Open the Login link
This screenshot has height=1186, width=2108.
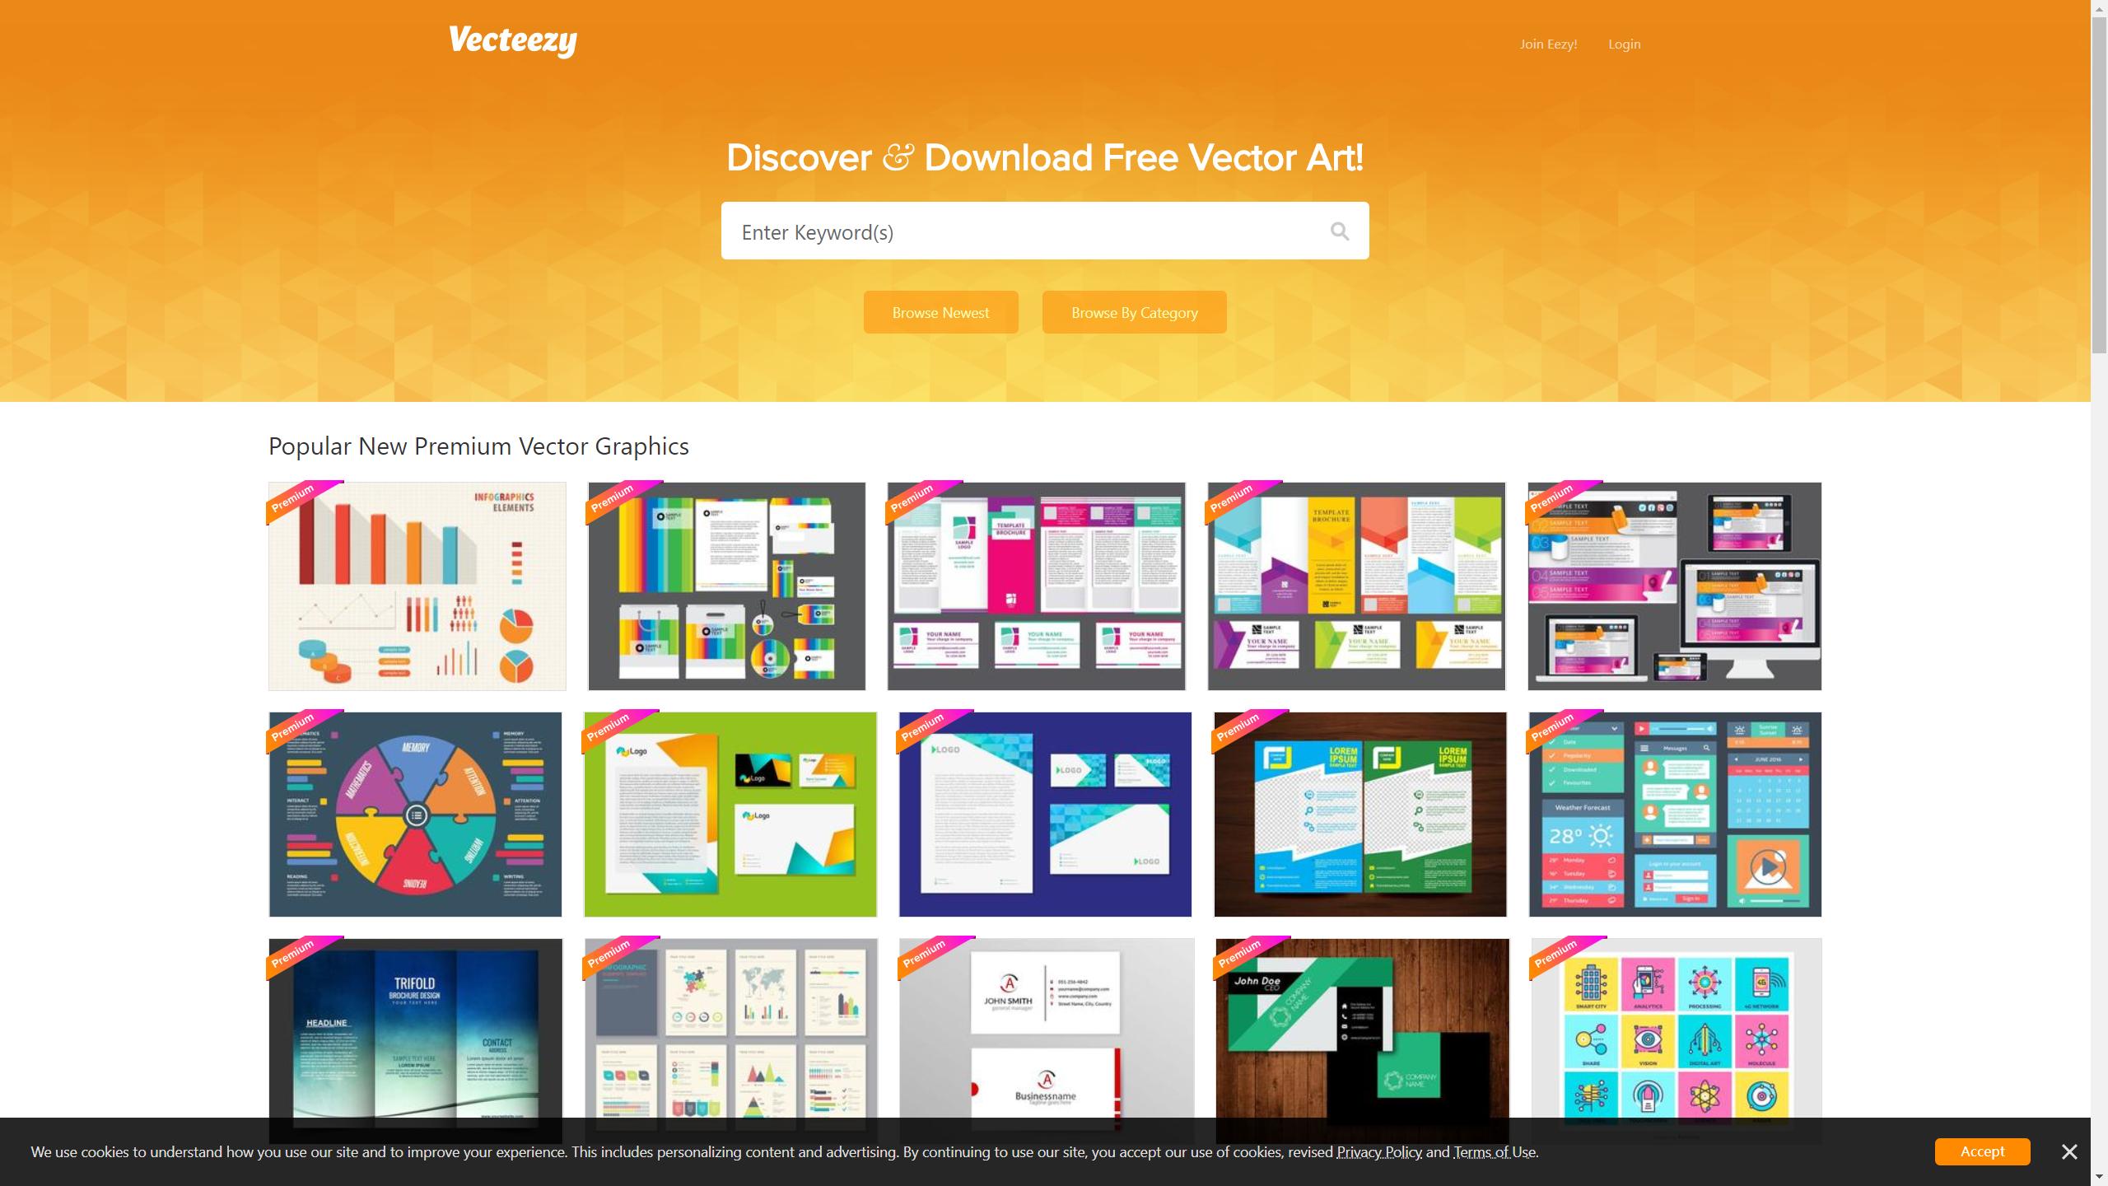[x=1624, y=44]
